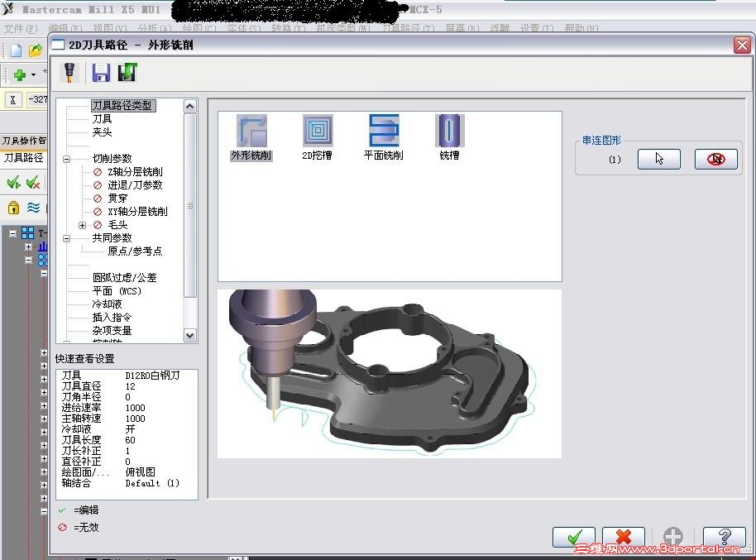
Task: Click the gray plus apply button
Action: click(x=673, y=536)
